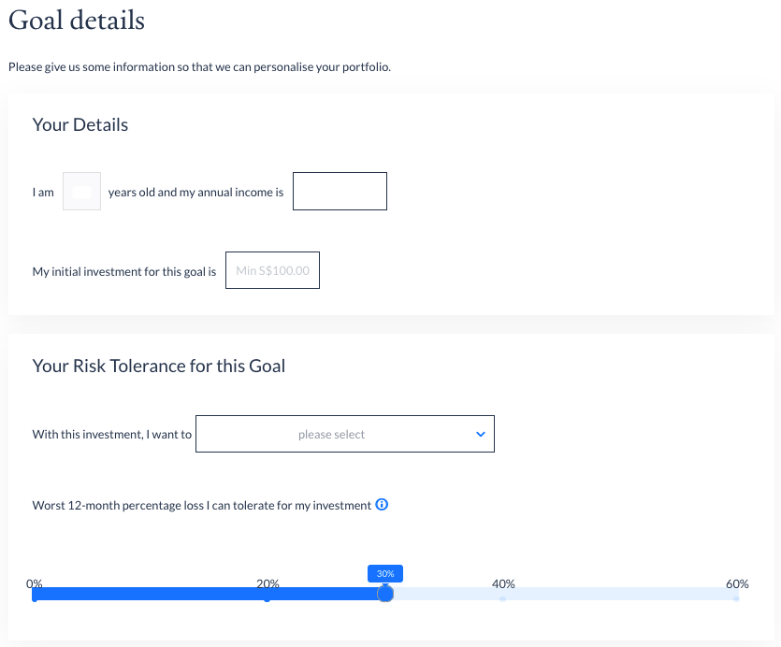Image resolution: width=781 pixels, height=647 pixels.
Task: Click the slider handle at 30%
Action: [x=385, y=593]
